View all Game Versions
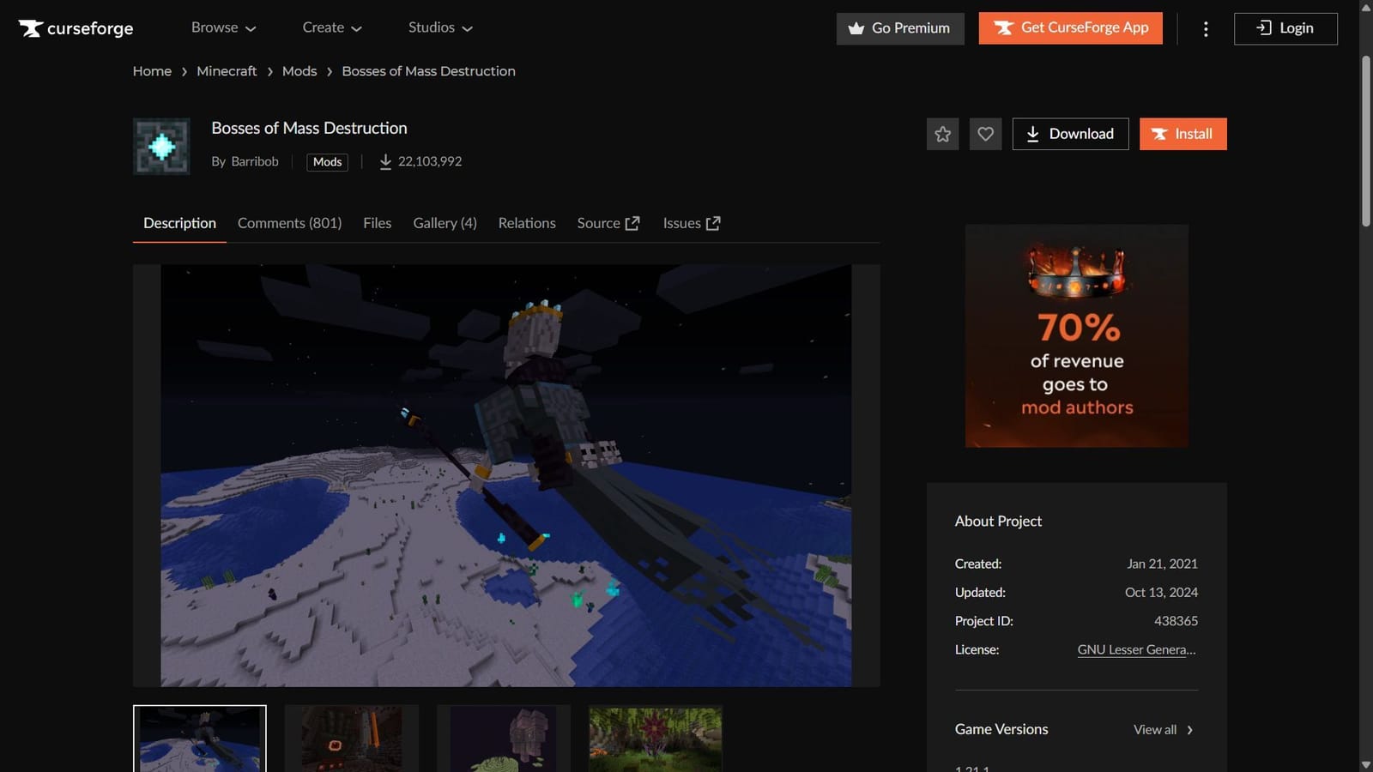Image resolution: width=1373 pixels, height=772 pixels. pyautogui.click(x=1163, y=730)
